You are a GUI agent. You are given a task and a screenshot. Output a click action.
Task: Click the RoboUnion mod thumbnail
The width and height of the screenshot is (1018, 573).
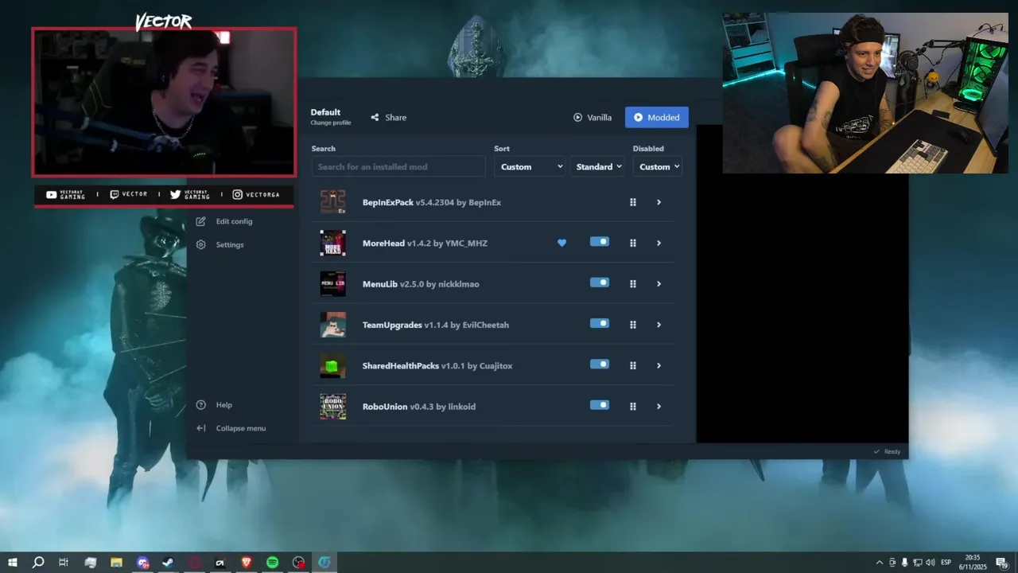332,407
